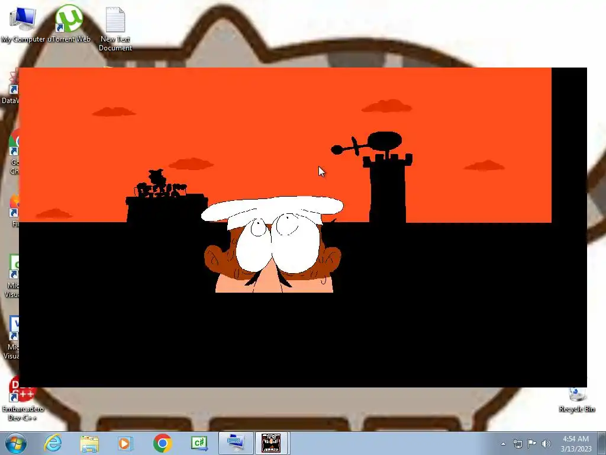The width and height of the screenshot is (606, 455).
Task: Click the Show Desktop button on the taskbar
Action: (x=602, y=443)
